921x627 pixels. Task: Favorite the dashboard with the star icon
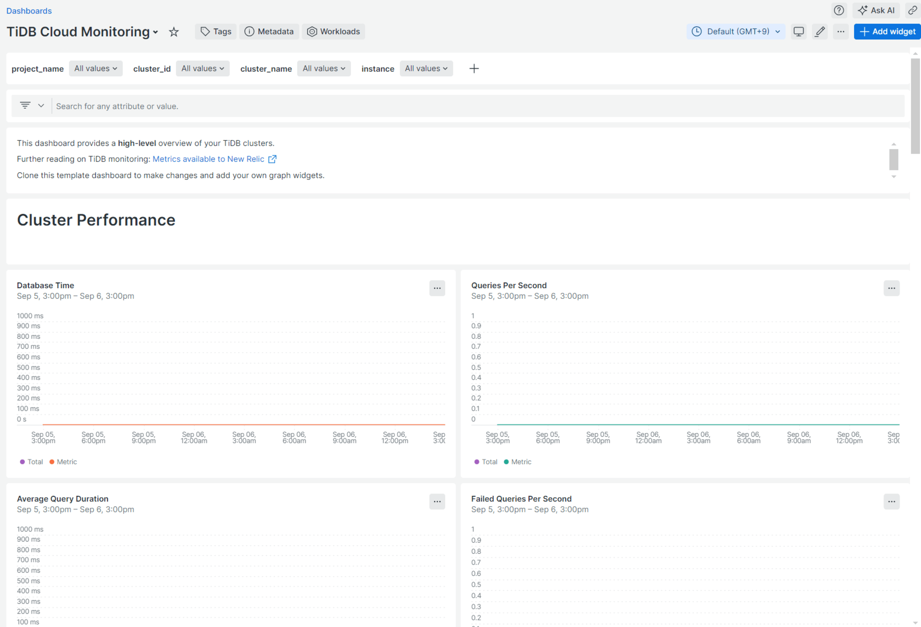174,32
